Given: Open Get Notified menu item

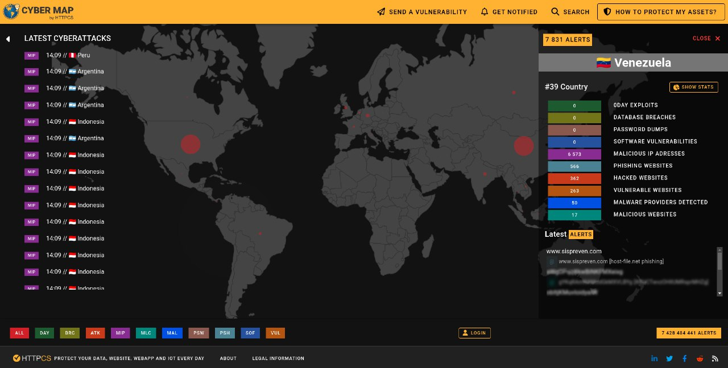Looking at the screenshot, I should pos(508,12).
